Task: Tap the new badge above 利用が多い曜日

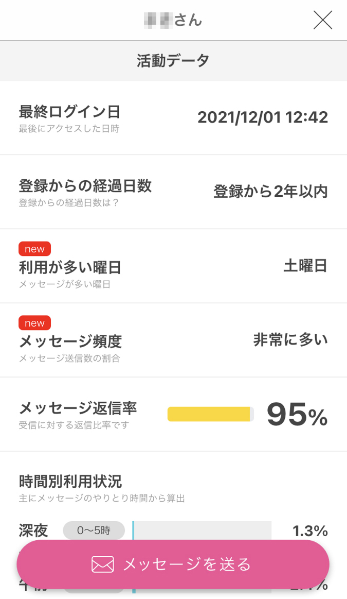Action: (x=34, y=249)
